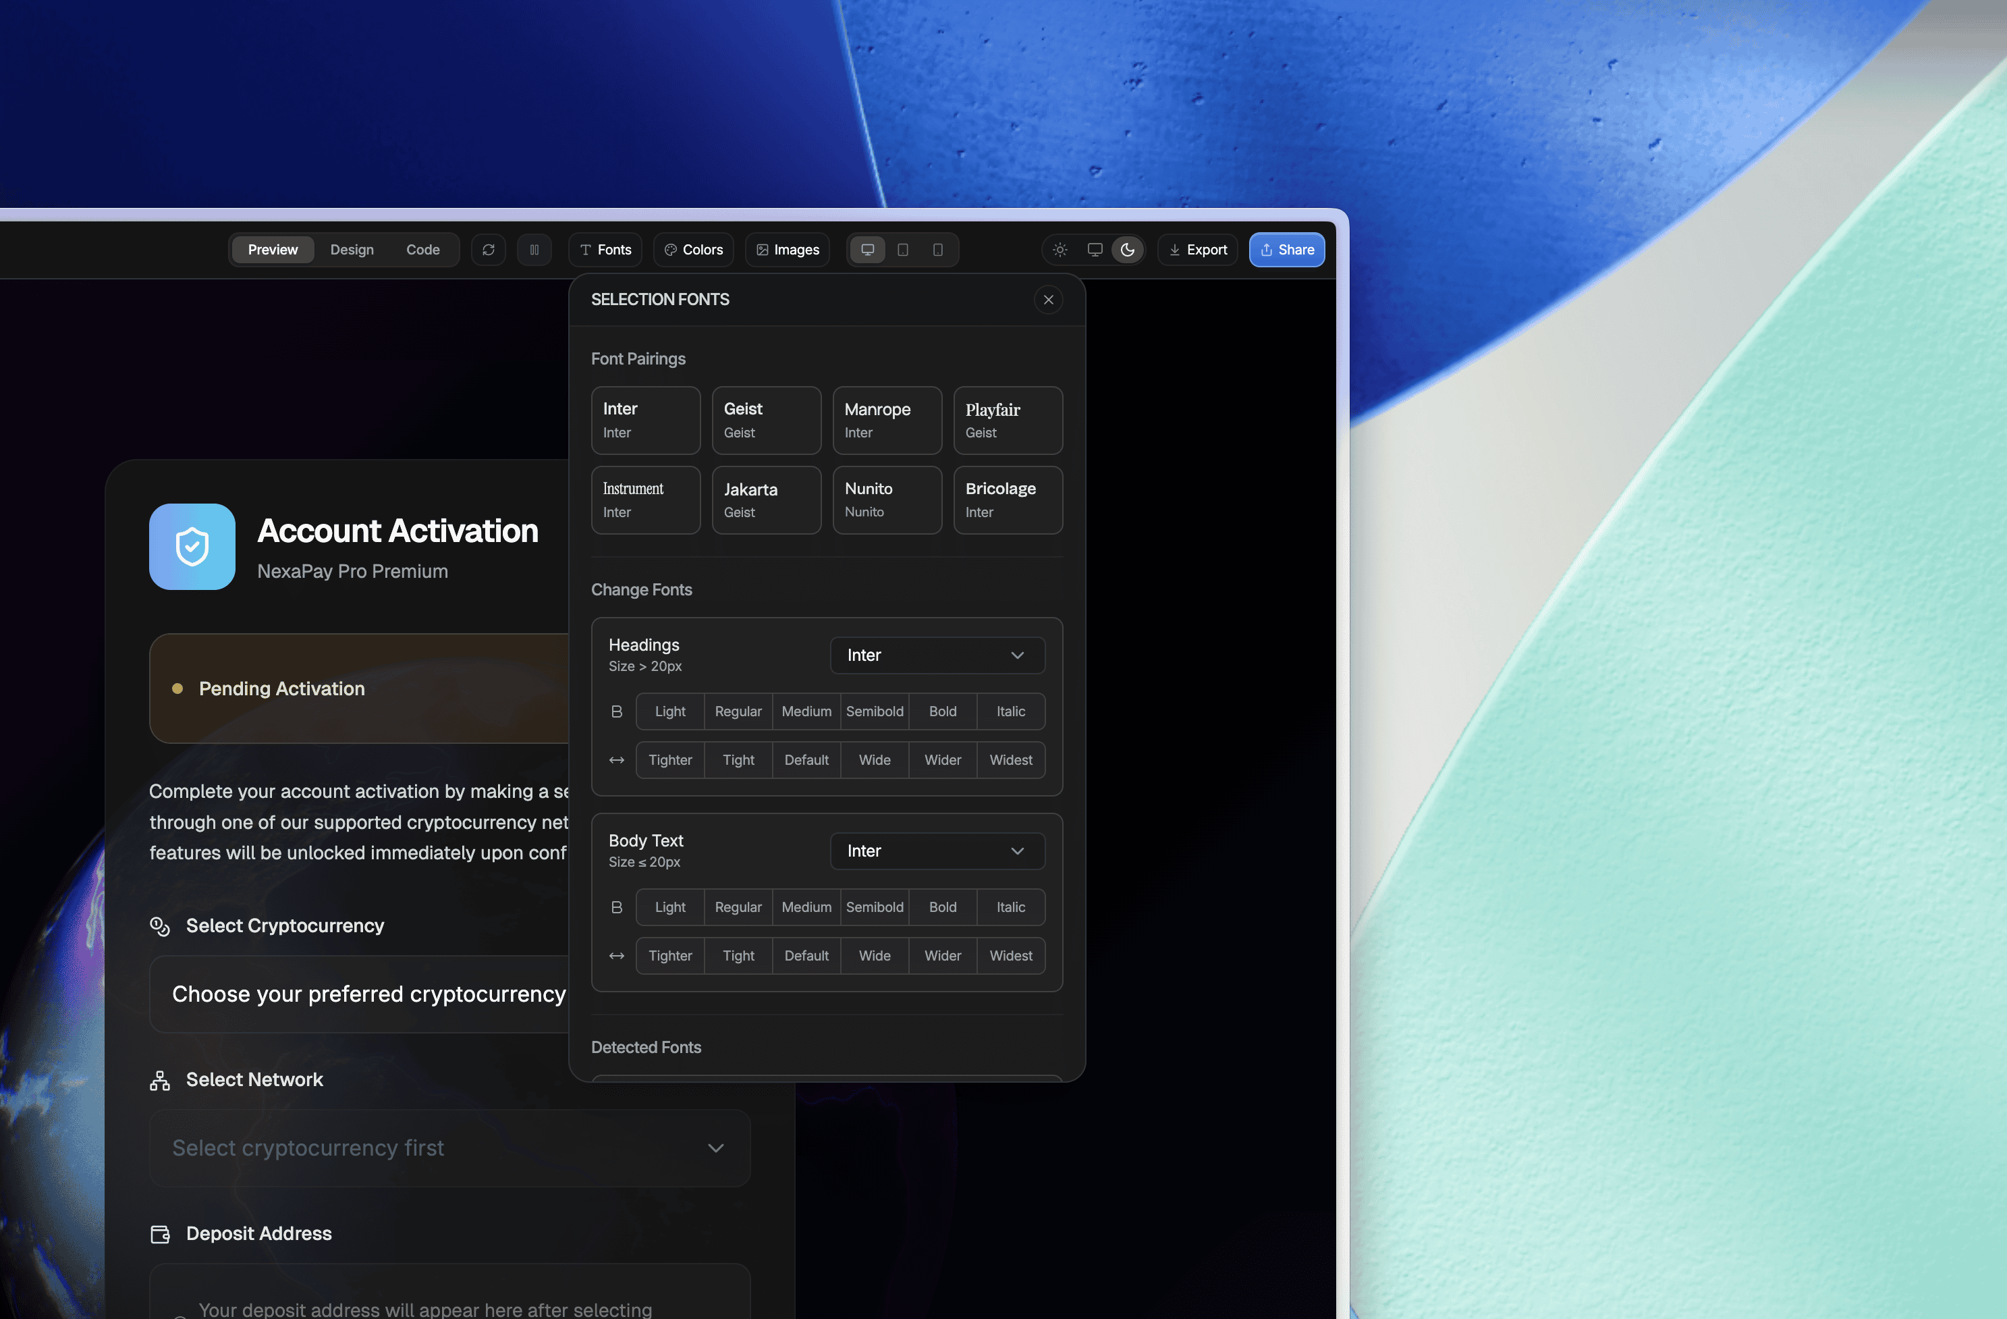The height and width of the screenshot is (1319, 2007).
Task: Open the Images panel
Action: click(788, 250)
